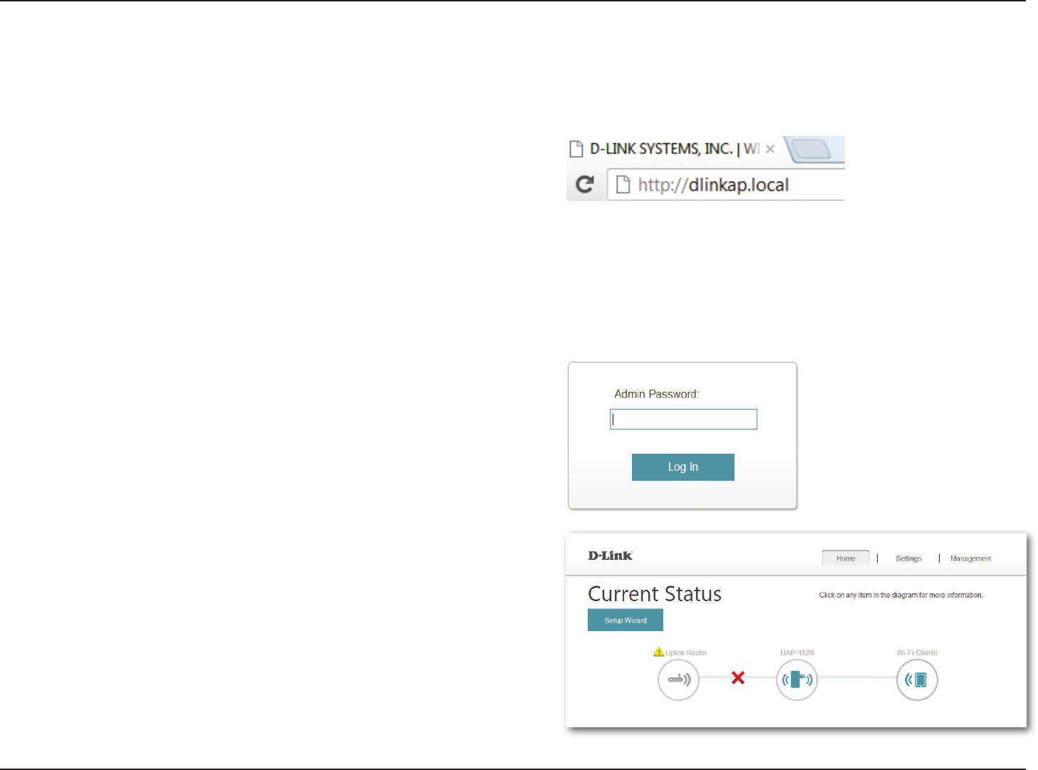Focus the Admin Password field
The width and height of the screenshot is (1038, 770).
pyautogui.click(x=683, y=420)
